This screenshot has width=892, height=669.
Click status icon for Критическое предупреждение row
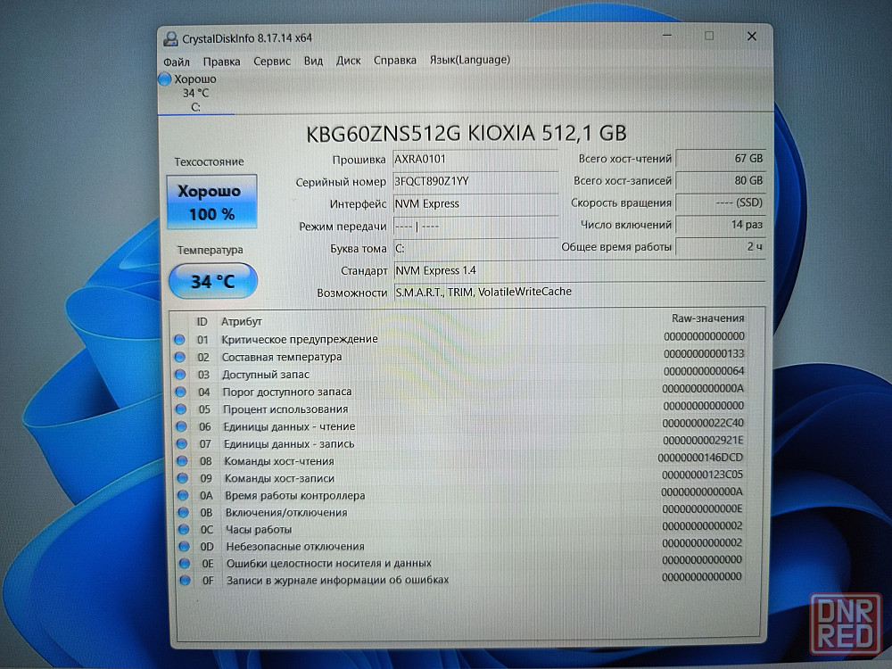tap(179, 339)
